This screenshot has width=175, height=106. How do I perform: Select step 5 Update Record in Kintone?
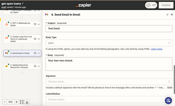pyautogui.click(x=22, y=66)
